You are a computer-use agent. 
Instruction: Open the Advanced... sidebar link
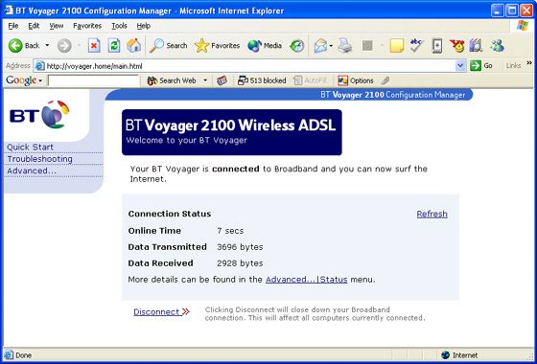(x=32, y=171)
